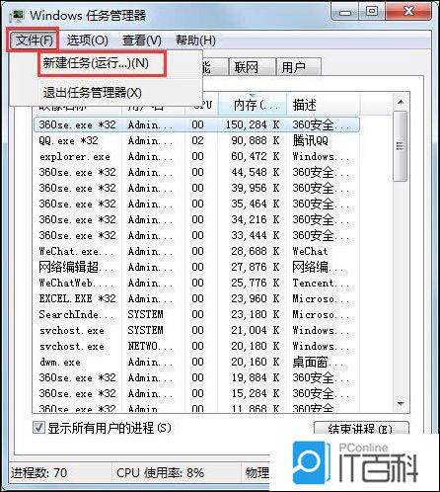Select the QQ.exe *32 process

coord(196,140)
